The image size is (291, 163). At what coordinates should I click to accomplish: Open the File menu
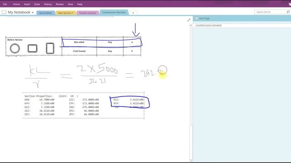tap(5, 4)
